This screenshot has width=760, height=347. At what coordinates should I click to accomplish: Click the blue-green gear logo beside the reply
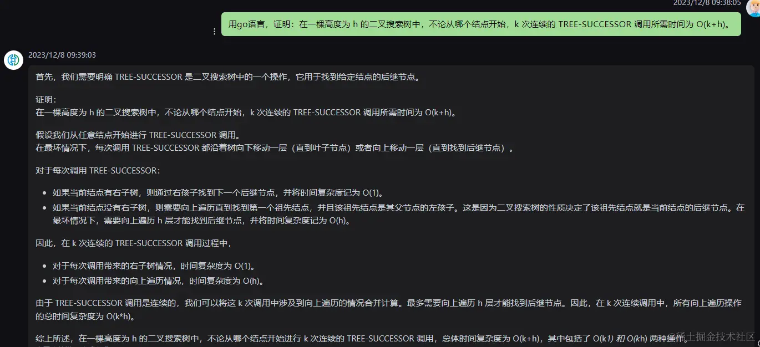(13, 60)
